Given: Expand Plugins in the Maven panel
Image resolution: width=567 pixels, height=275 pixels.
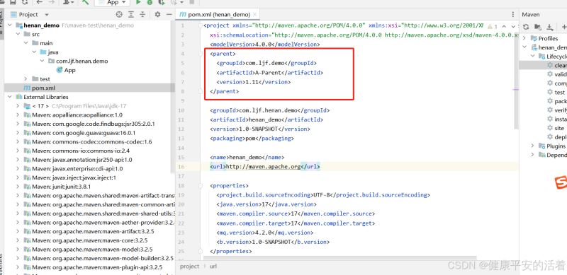Looking at the screenshot, I should (x=532, y=146).
